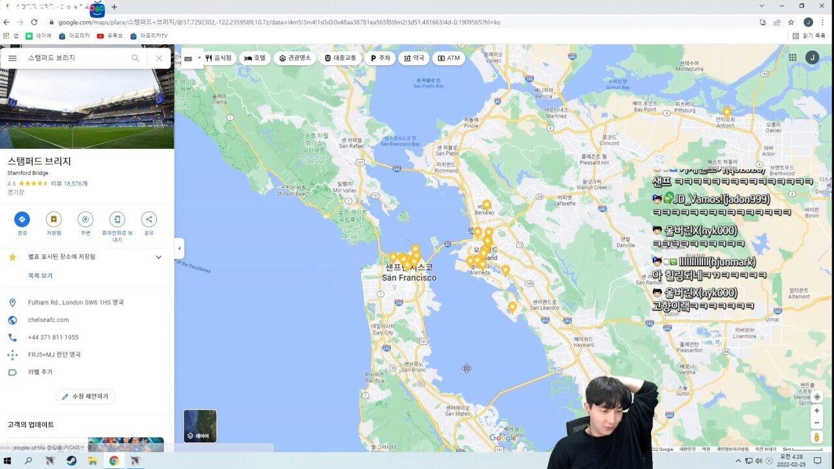Image resolution: width=834 pixels, height=469 pixels.
Task: Click the saved star marker near Antioch
Action: 726,112
